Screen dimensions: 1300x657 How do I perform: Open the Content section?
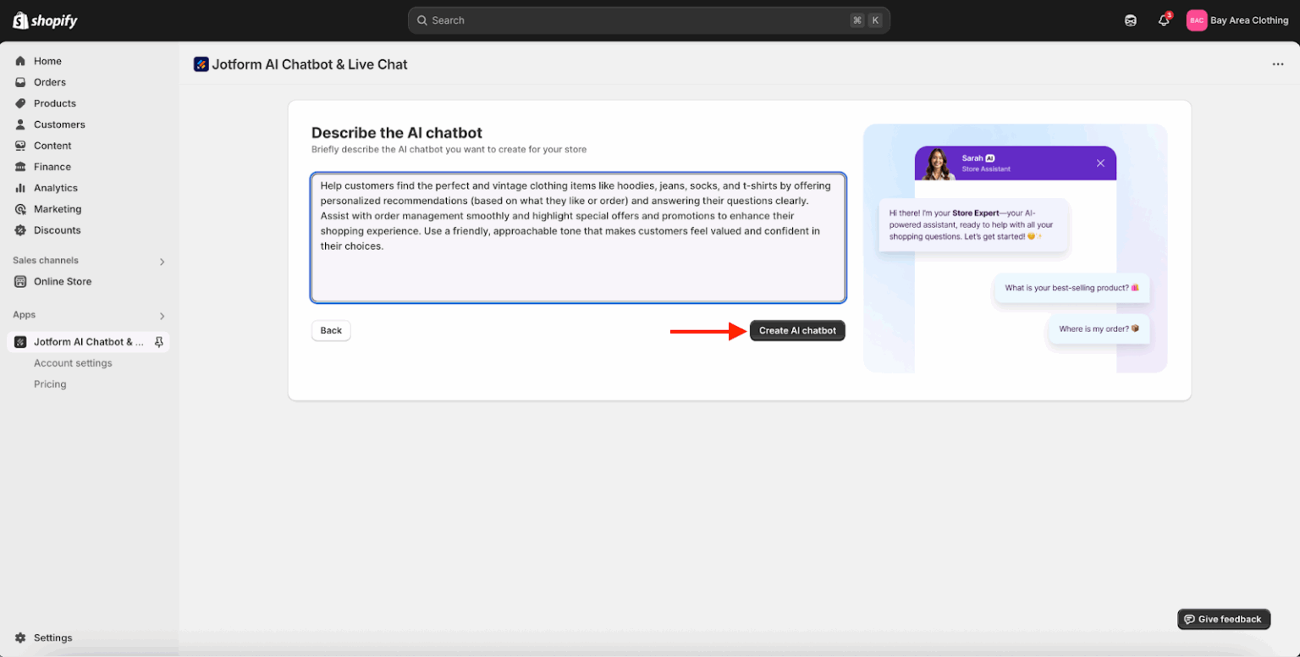[x=52, y=145]
